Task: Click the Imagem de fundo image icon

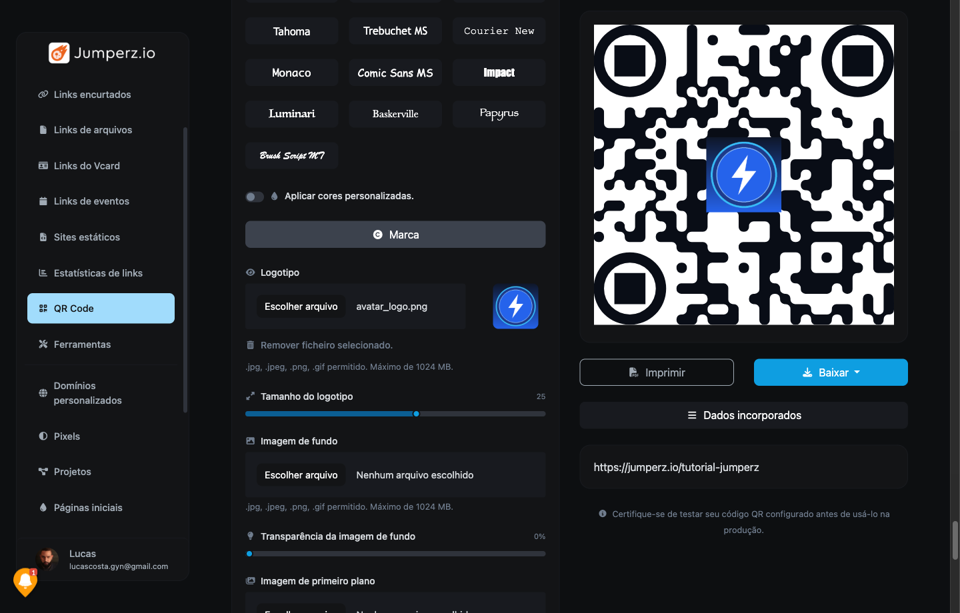Action: [251, 441]
